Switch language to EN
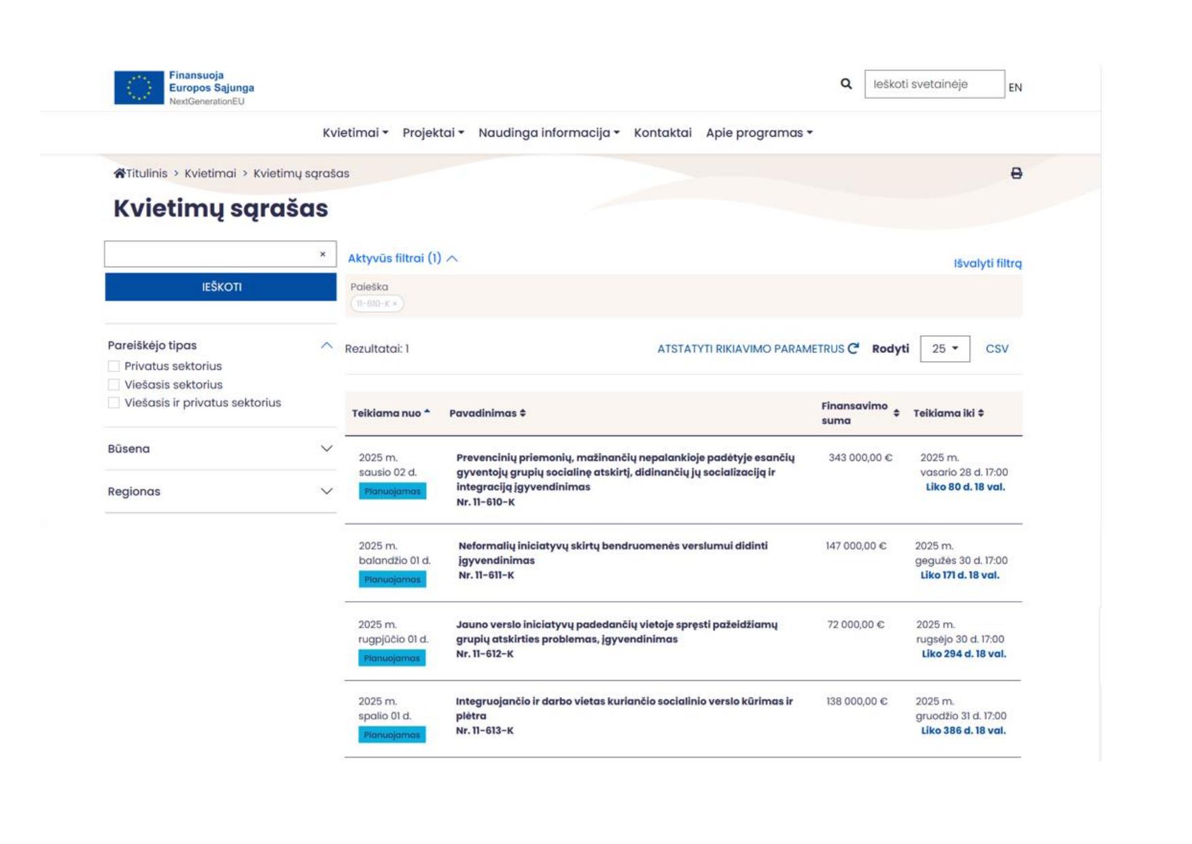Screen dimensions: 1192x844 click(1015, 87)
